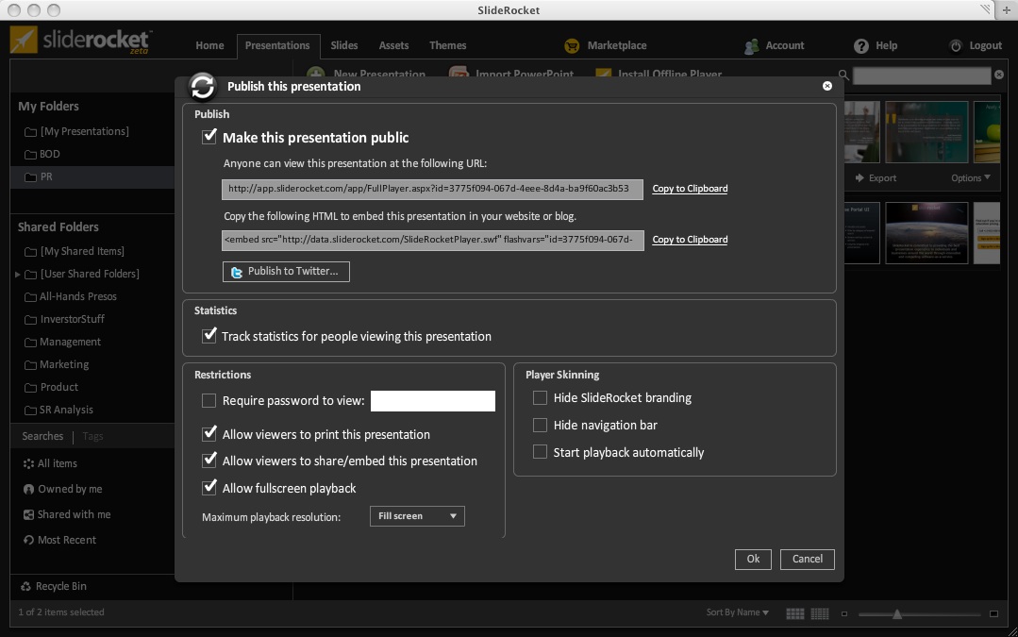
Task: Enable Start playback automatically
Action: [541, 452]
